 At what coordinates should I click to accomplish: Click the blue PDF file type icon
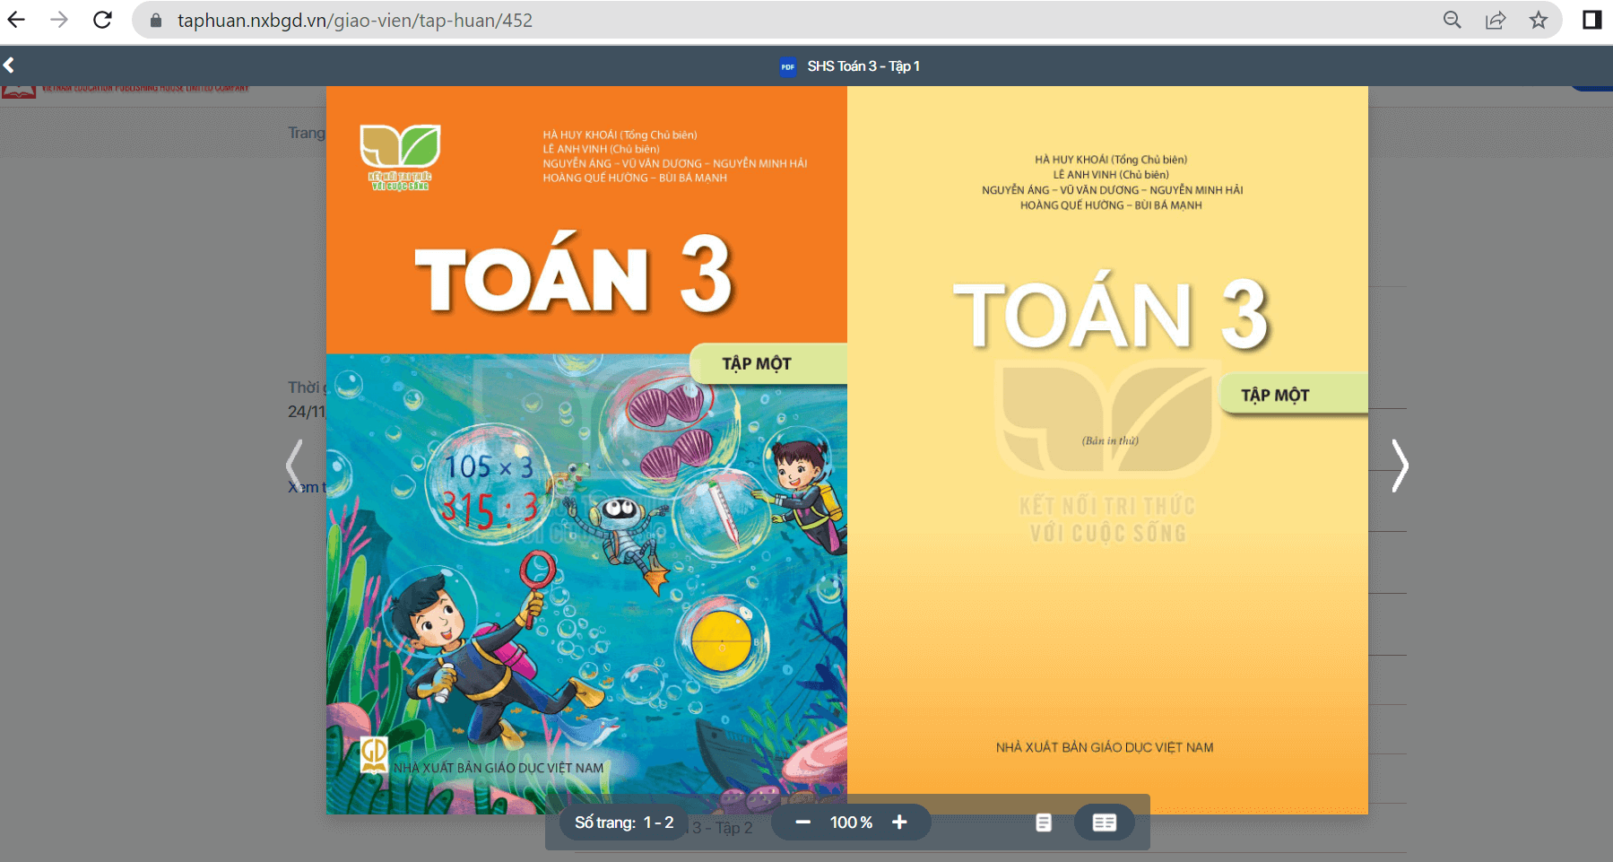point(788,66)
